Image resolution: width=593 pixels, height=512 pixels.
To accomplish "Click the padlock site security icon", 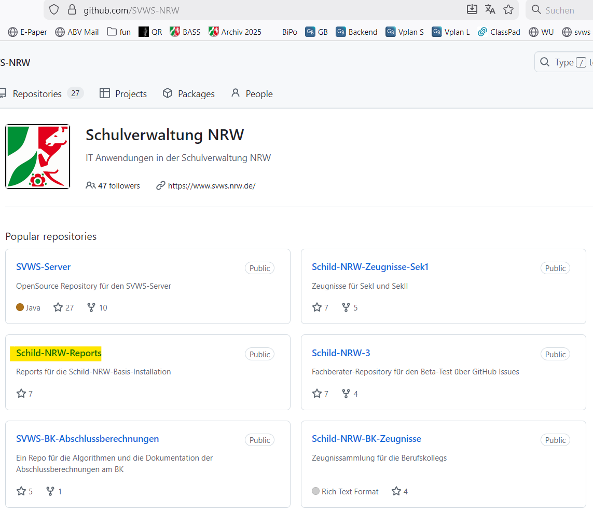I will click(72, 9).
